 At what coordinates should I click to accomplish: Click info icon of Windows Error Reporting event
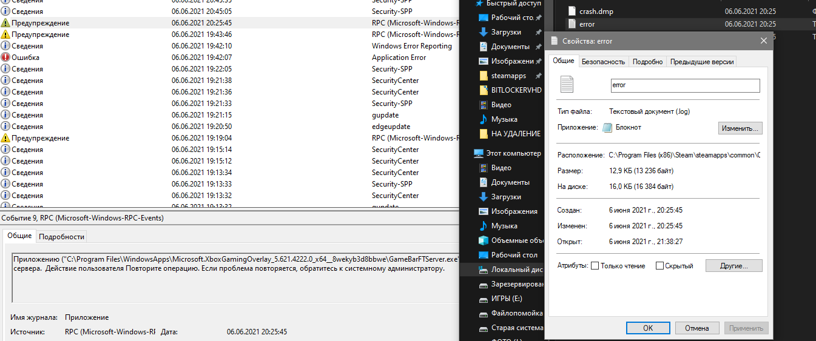(5, 46)
